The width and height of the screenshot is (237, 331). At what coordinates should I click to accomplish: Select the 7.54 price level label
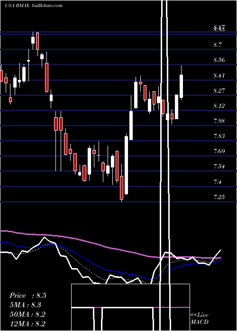(x=219, y=166)
